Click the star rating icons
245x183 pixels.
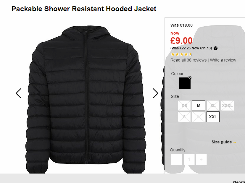pos(181,54)
